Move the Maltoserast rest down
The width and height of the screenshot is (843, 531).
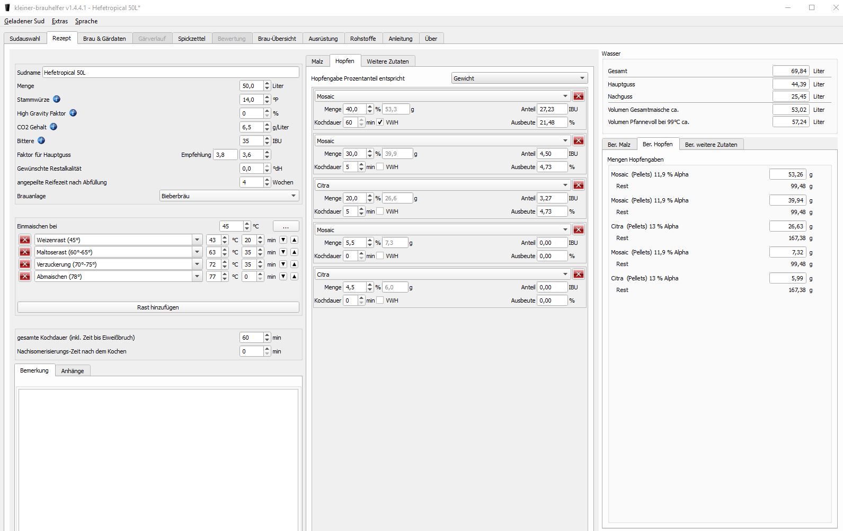point(283,252)
